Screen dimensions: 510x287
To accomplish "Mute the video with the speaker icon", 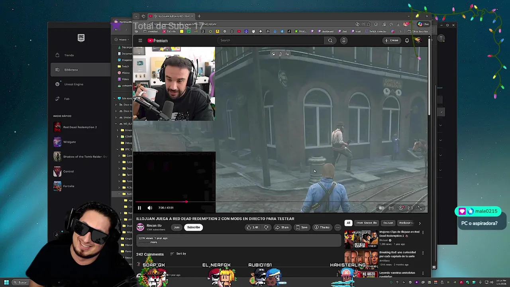I will coord(150,208).
